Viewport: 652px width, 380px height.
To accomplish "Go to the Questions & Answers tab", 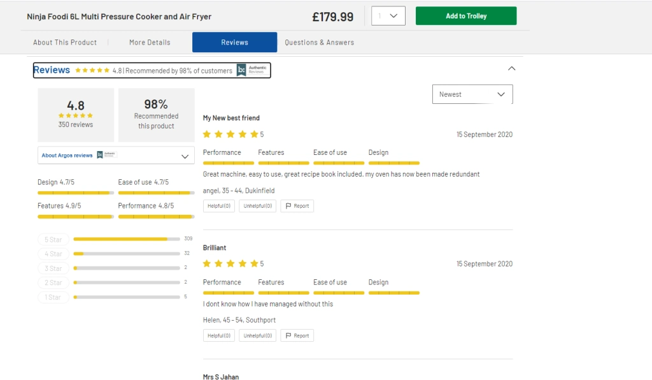I will [320, 42].
